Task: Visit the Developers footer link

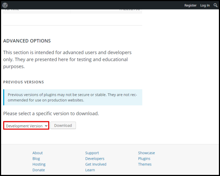Action: coord(95,159)
